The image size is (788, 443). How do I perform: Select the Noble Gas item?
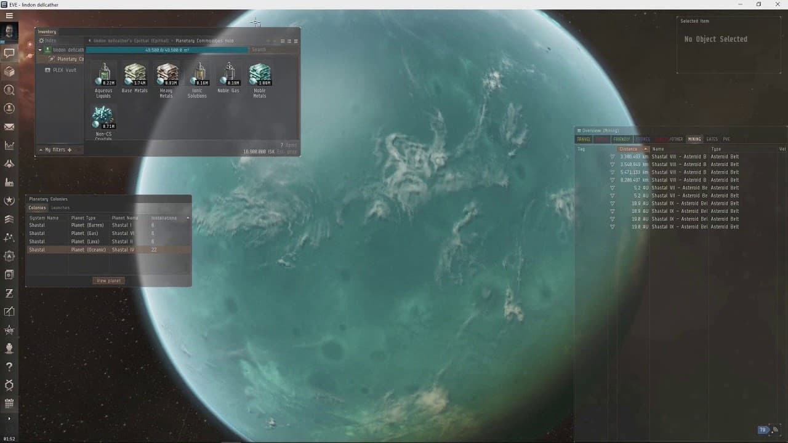[228, 78]
